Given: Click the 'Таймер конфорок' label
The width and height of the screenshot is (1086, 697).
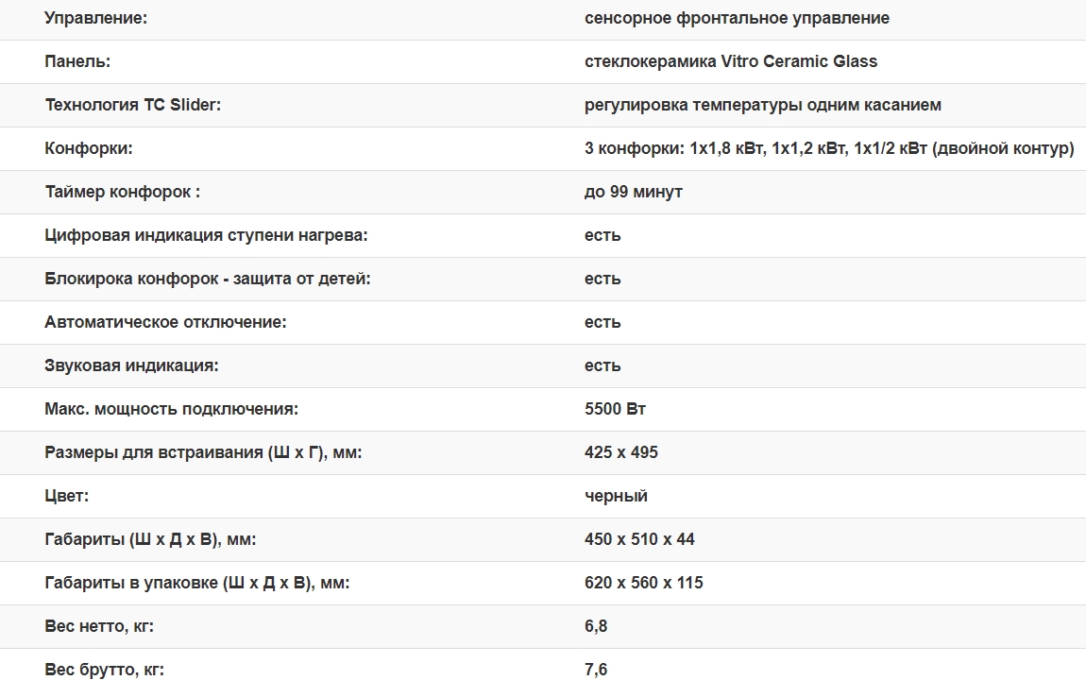Looking at the screenshot, I should 122,192.
